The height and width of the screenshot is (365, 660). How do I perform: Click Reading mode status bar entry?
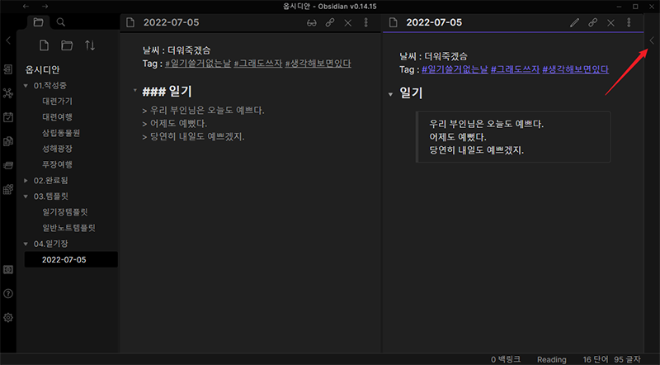tap(551, 359)
